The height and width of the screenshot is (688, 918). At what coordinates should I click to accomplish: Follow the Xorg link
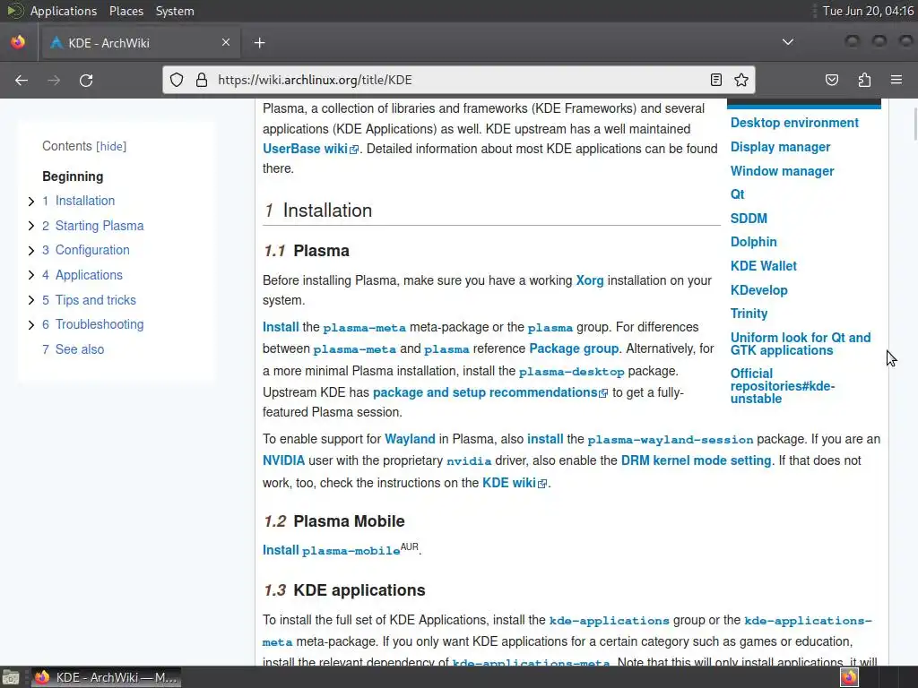(x=590, y=280)
